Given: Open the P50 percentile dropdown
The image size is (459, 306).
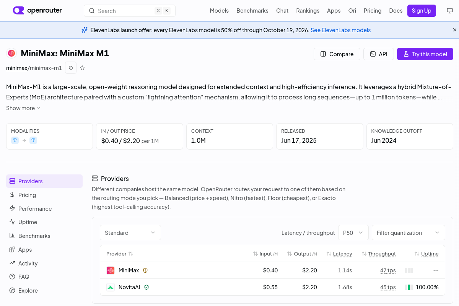Looking at the screenshot, I should point(353,233).
